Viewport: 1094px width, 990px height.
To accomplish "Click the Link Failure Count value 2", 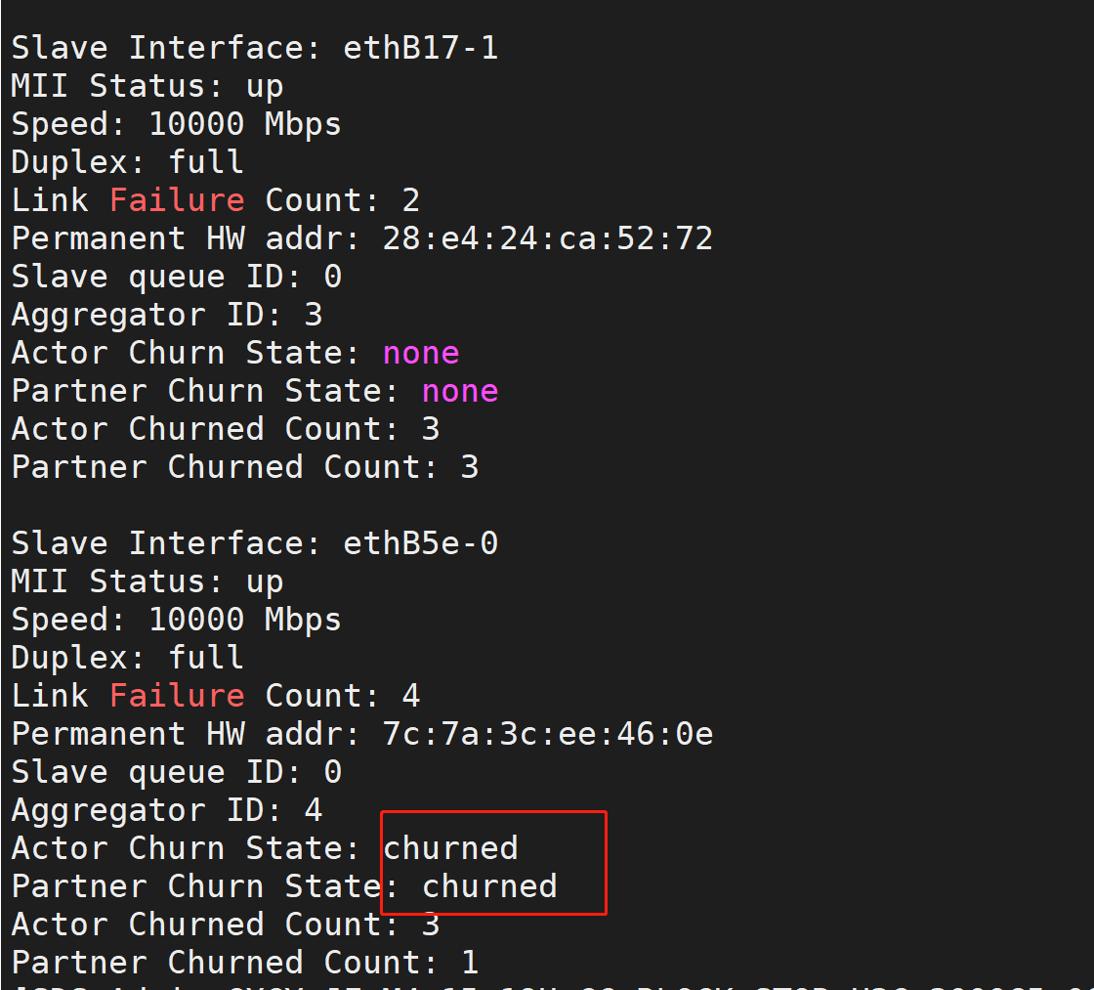I will click(411, 200).
